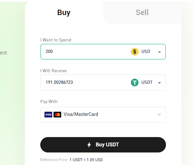Click the Buy USDT button
Screen dimensions: 194x165
pyautogui.click(x=103, y=145)
